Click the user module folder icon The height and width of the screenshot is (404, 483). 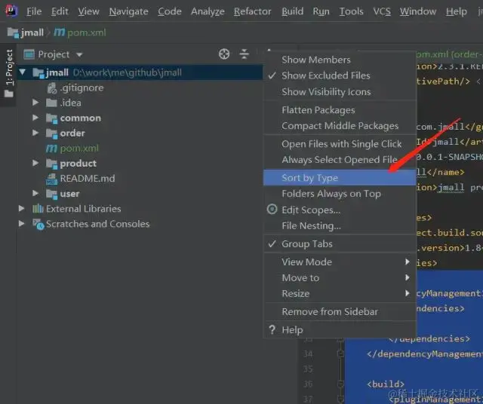pyautogui.click(x=52, y=194)
